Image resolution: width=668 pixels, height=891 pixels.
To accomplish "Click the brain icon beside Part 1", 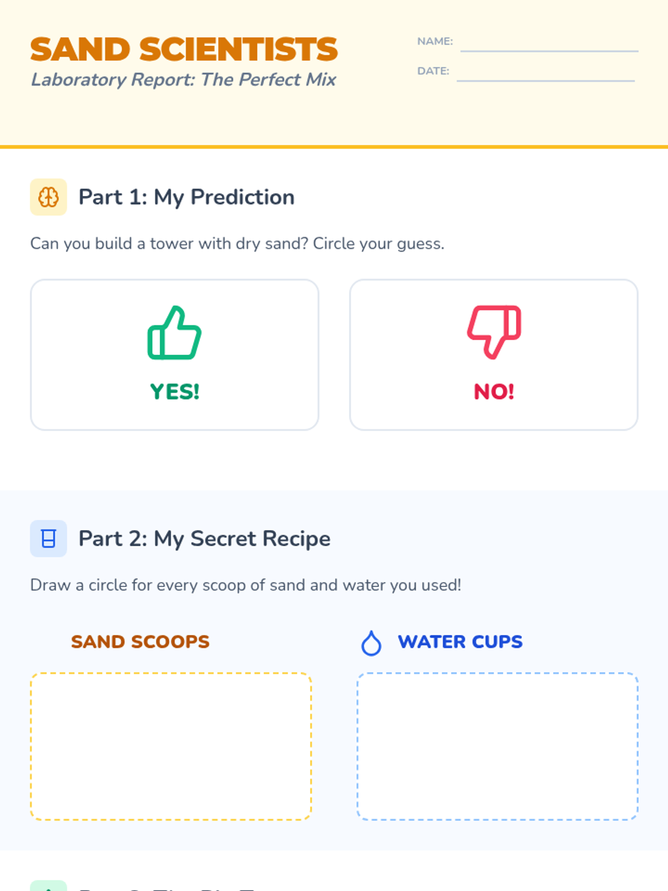I will pos(48,197).
